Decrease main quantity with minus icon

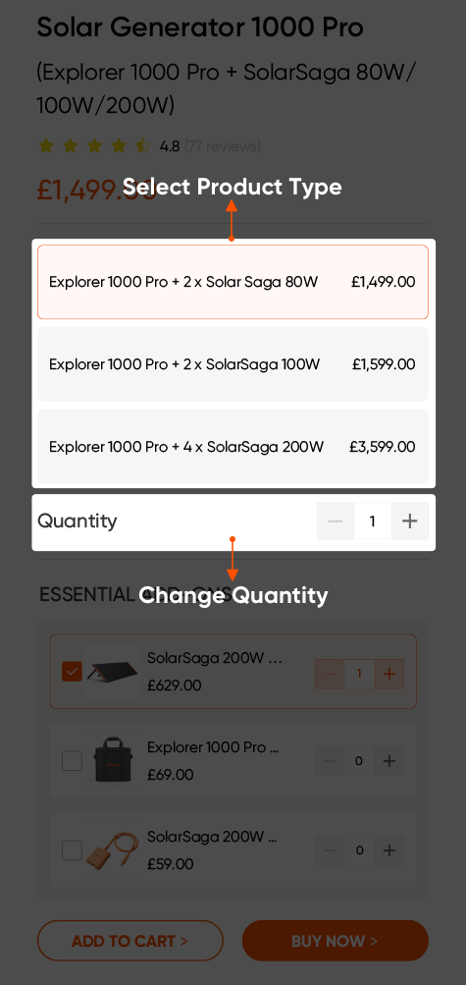click(336, 520)
